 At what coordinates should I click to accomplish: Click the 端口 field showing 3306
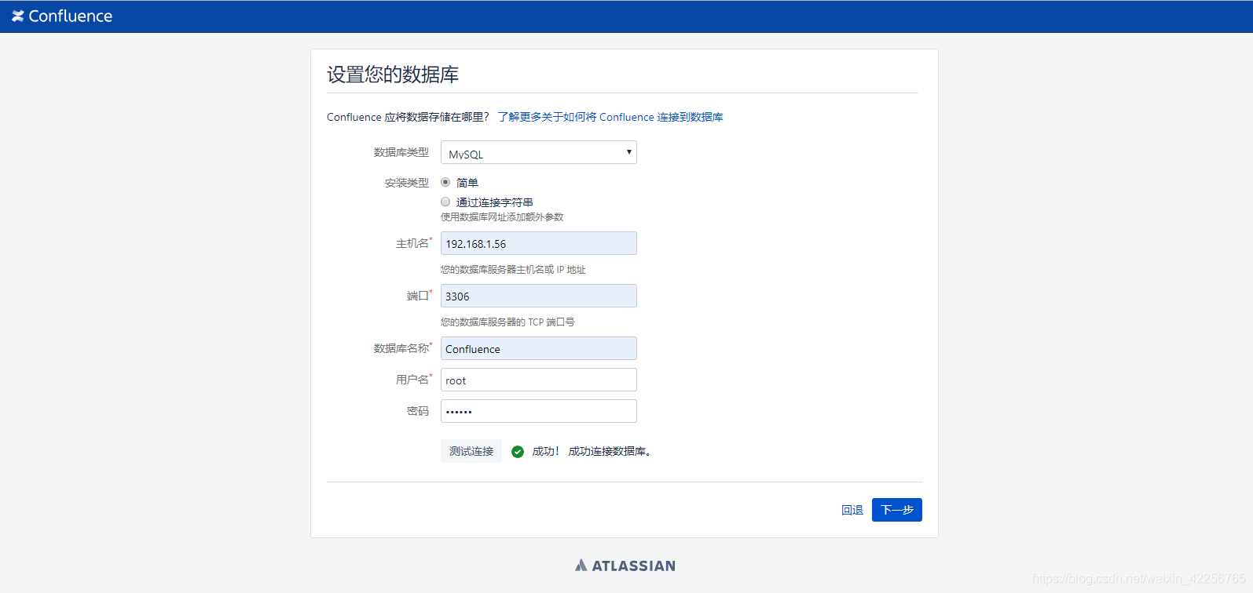[539, 296]
